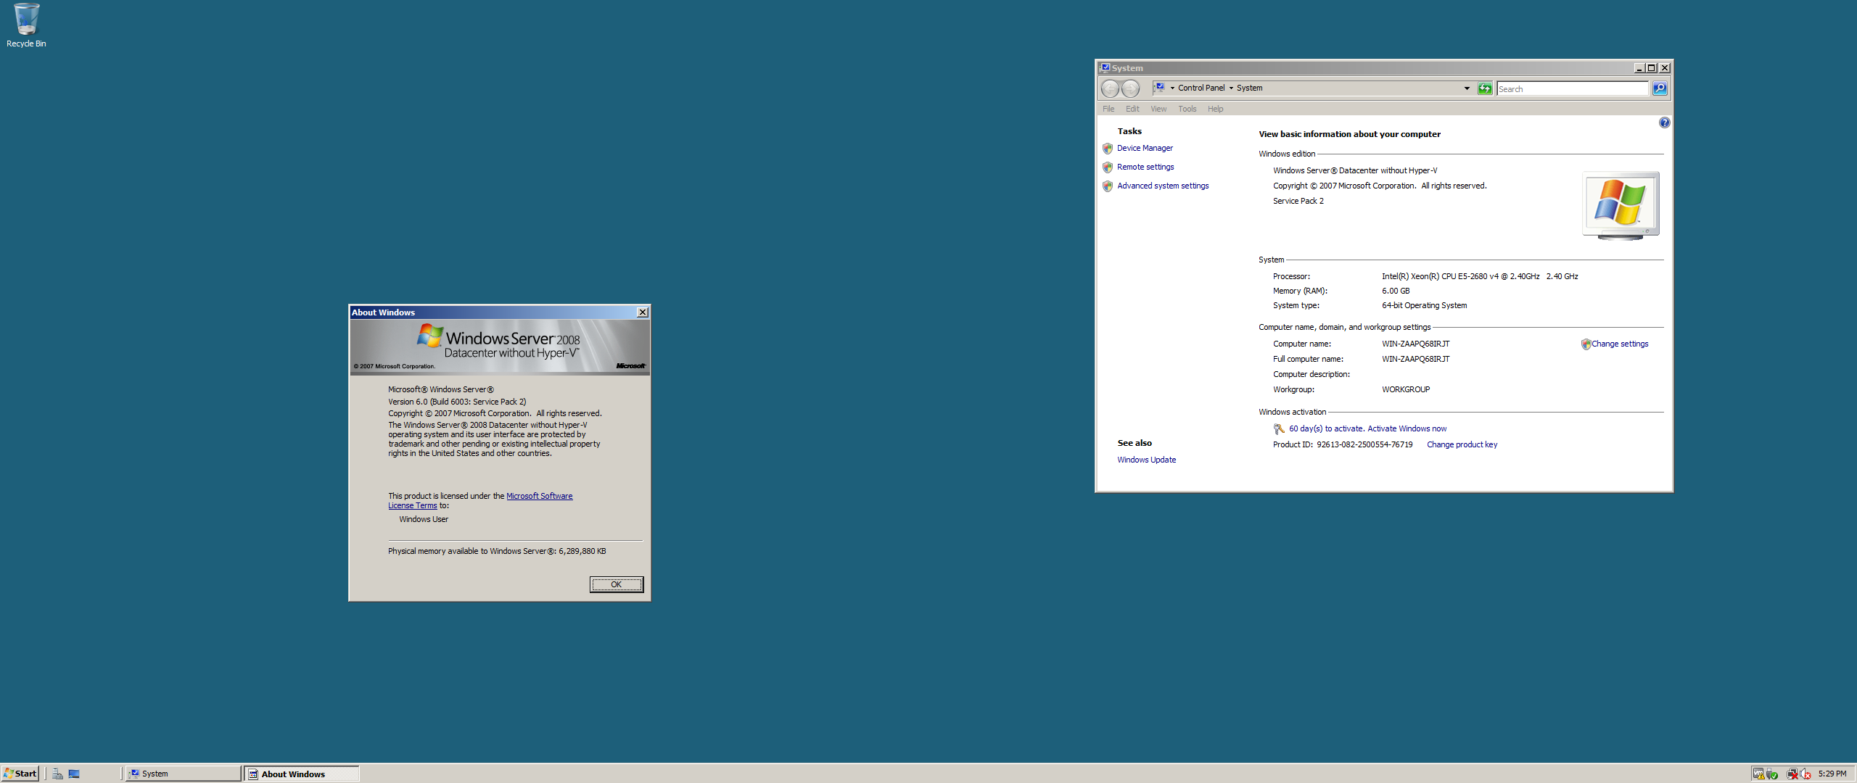
Task: Open the Microsoft Software License Terms link
Action: pos(539,496)
